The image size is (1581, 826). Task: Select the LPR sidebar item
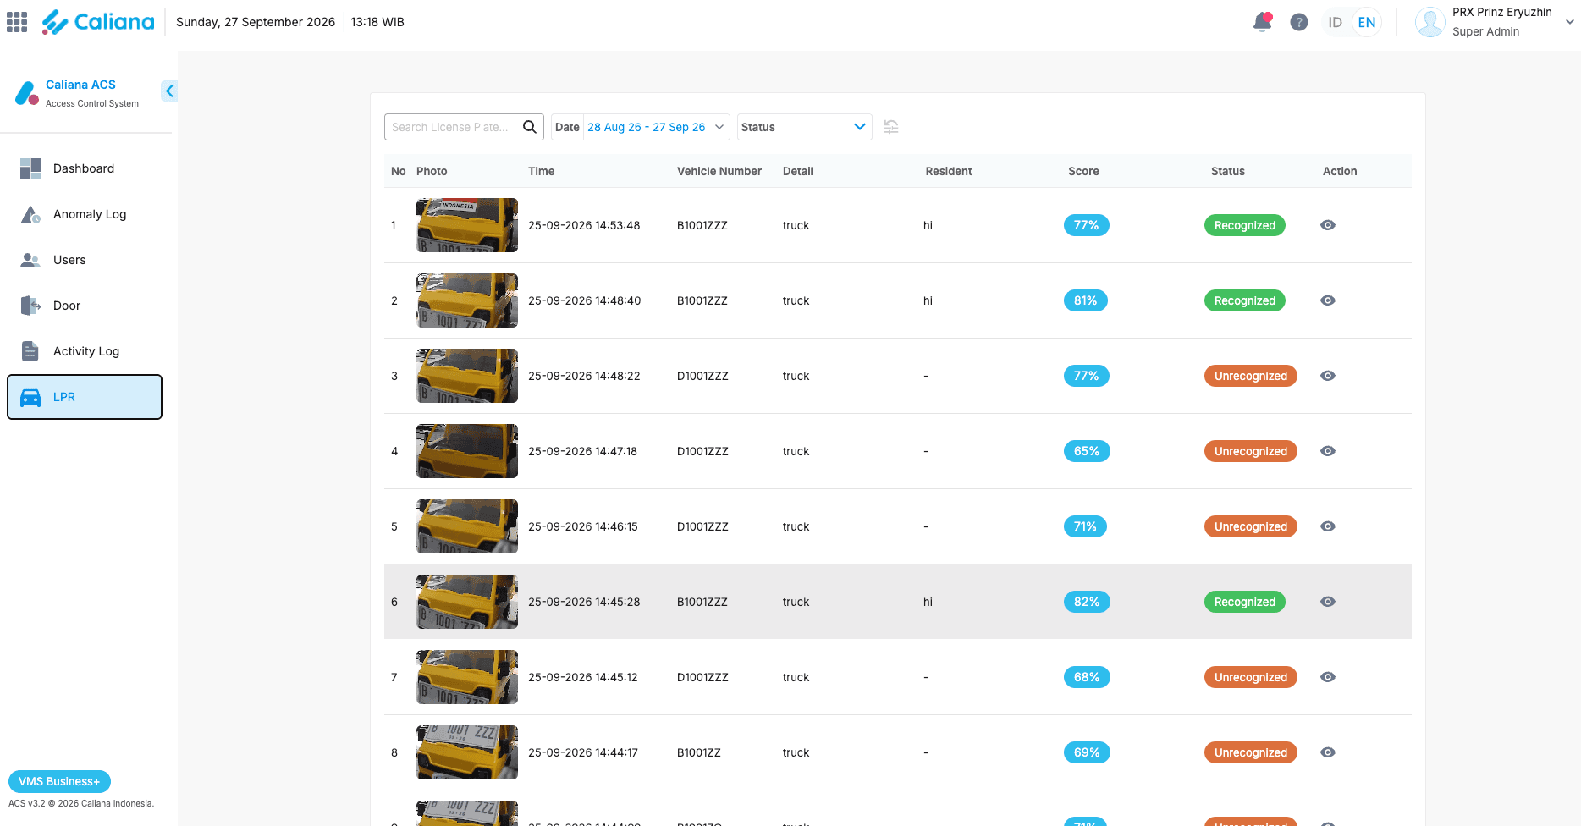click(85, 397)
